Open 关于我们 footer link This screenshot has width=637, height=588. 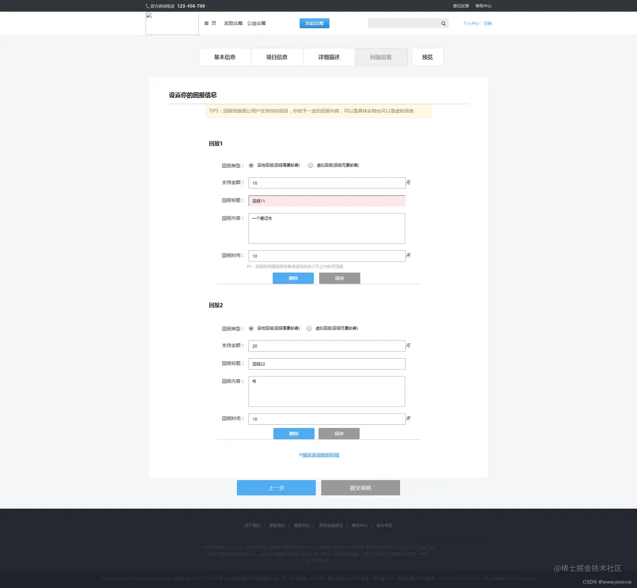[x=252, y=526]
